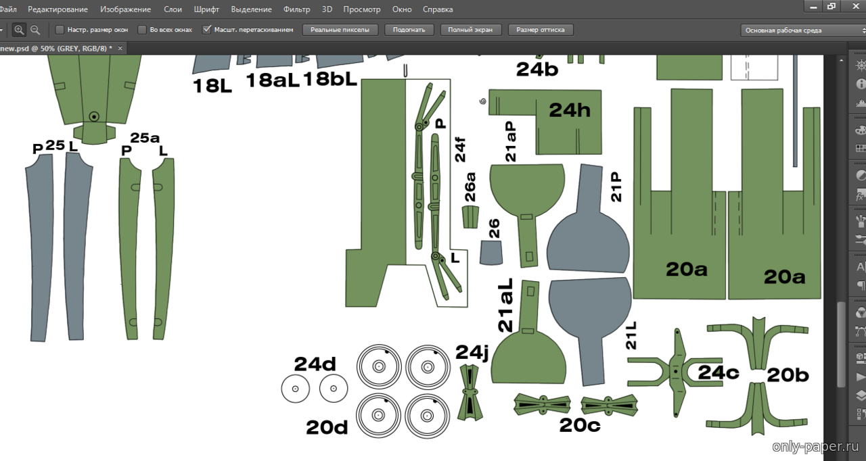Click the '18L' part label
The image size is (866, 461).
(x=212, y=85)
